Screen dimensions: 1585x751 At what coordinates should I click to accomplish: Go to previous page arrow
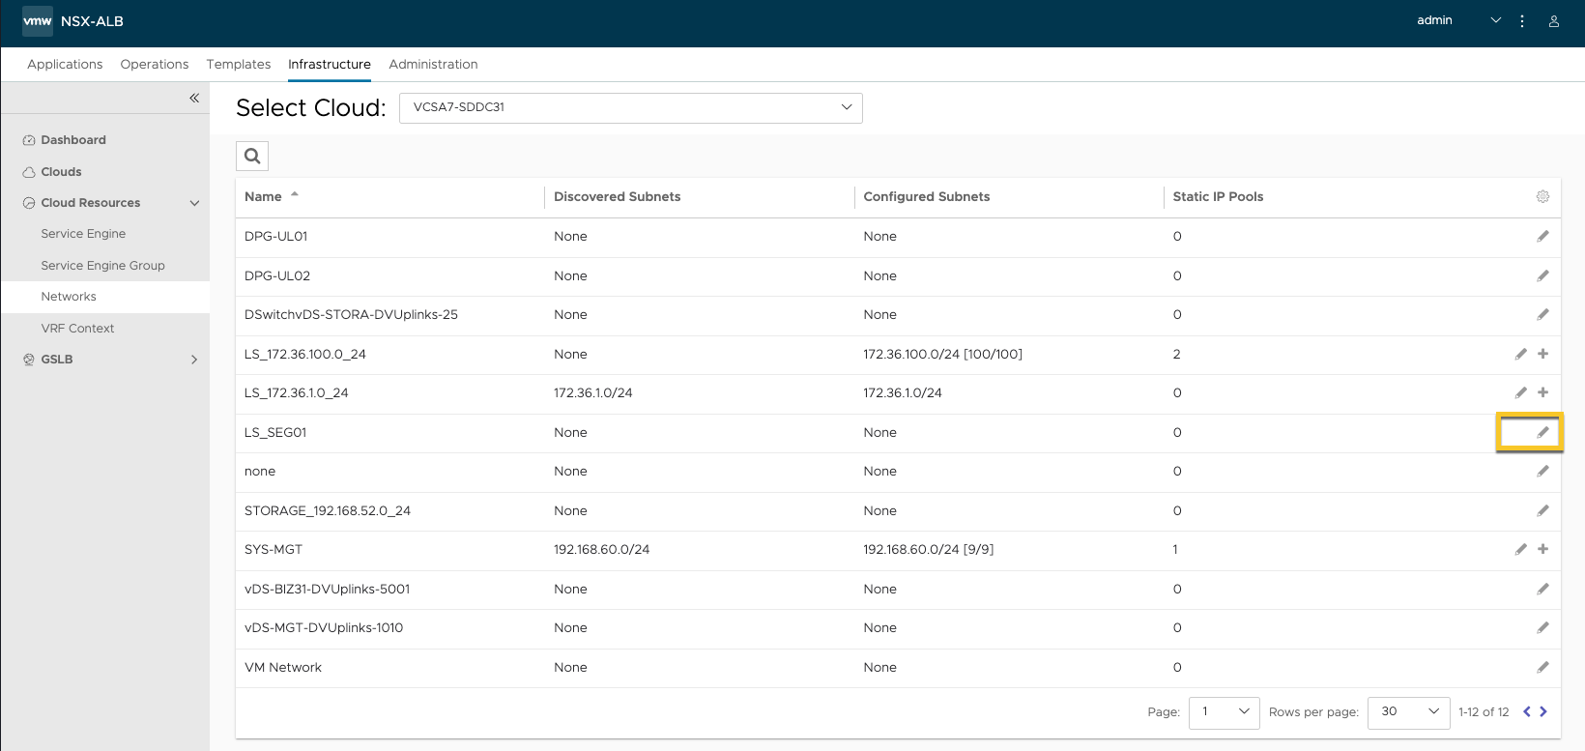click(x=1527, y=711)
